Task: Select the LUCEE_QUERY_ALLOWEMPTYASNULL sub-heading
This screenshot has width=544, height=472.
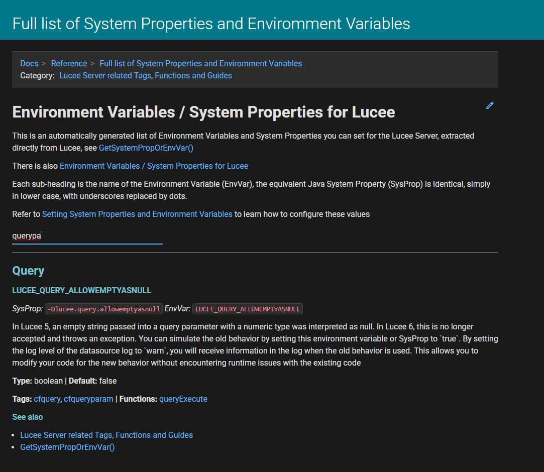Action: click(x=81, y=290)
